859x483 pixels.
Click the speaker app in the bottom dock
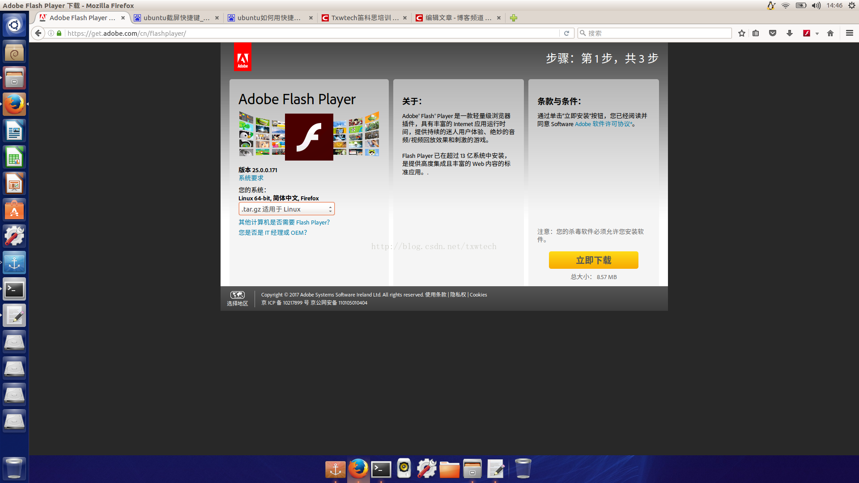tap(404, 468)
